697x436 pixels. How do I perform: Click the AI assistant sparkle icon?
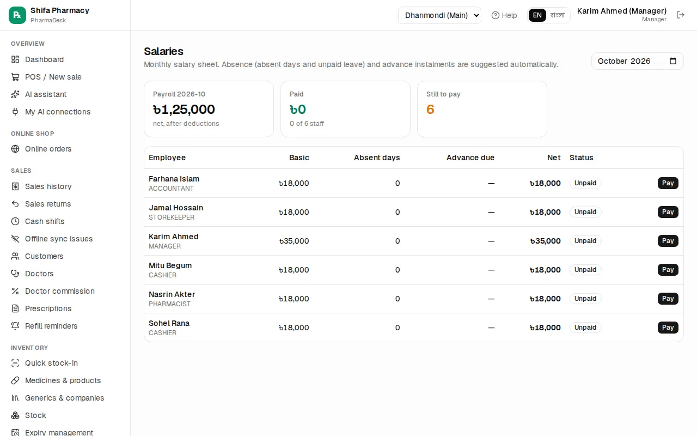[x=15, y=94]
